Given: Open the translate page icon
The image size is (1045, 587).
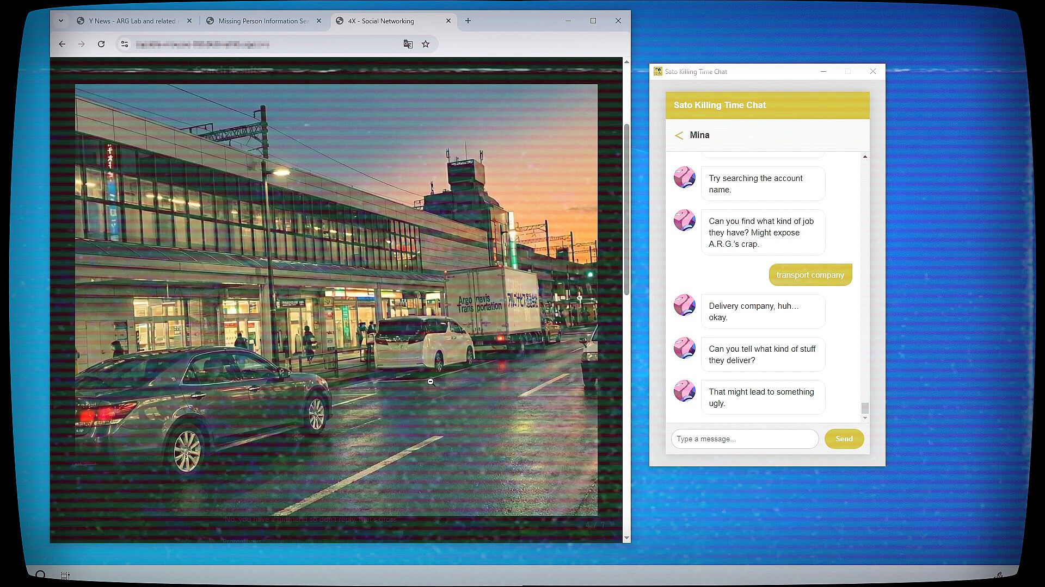Looking at the screenshot, I should (x=408, y=44).
